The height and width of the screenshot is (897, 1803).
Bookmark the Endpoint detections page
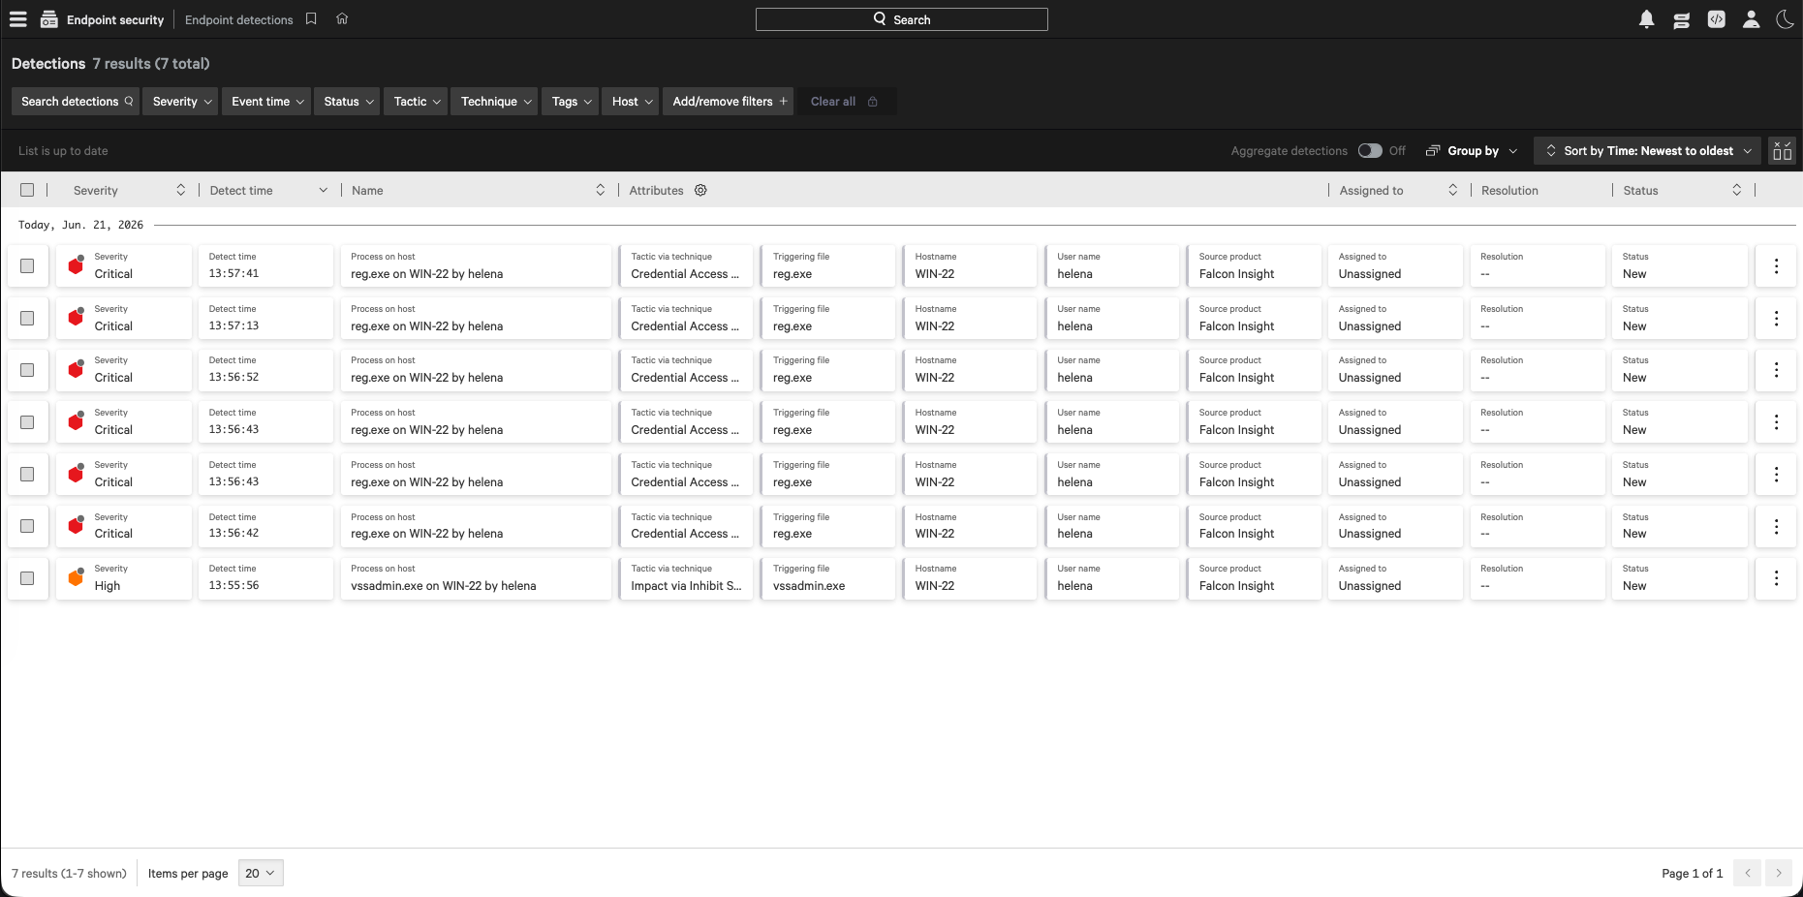[311, 18]
